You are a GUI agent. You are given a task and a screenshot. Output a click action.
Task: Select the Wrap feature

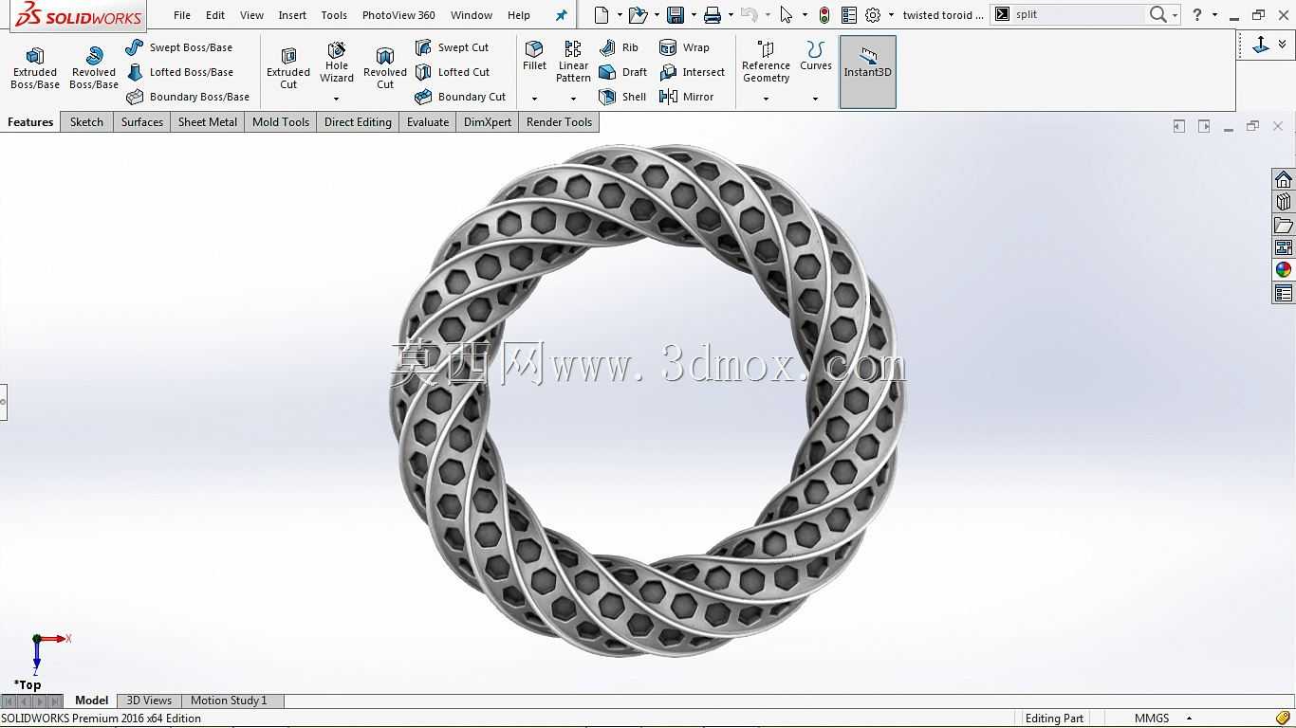(685, 47)
